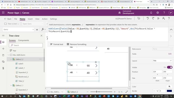
Task: Open the Settings tab
Action: tap(54, 19)
